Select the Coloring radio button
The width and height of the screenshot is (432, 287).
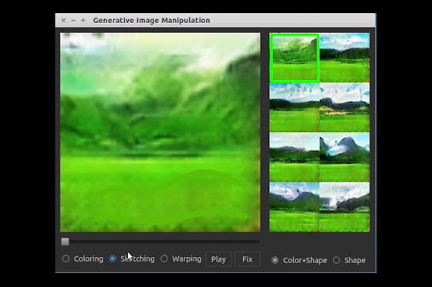(x=66, y=259)
